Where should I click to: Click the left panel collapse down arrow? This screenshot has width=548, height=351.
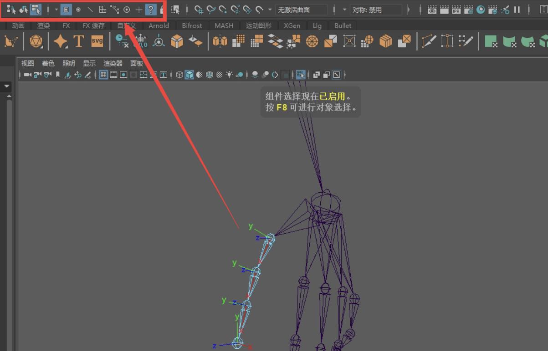7,86
